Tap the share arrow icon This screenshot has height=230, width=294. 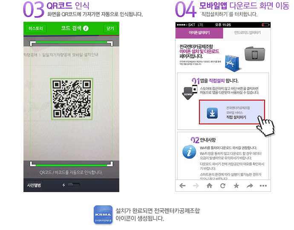(x=250, y=186)
